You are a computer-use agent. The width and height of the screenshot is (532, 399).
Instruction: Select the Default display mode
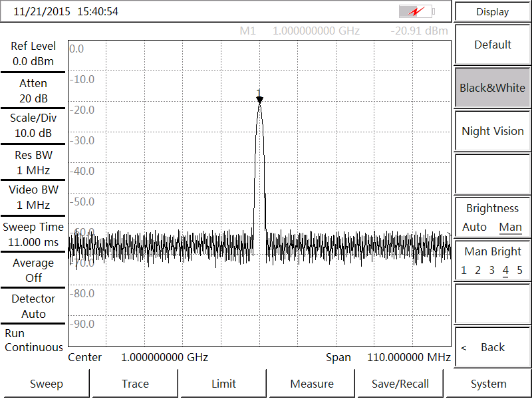[x=492, y=45]
